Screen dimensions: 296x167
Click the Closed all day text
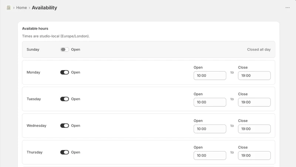click(x=259, y=49)
